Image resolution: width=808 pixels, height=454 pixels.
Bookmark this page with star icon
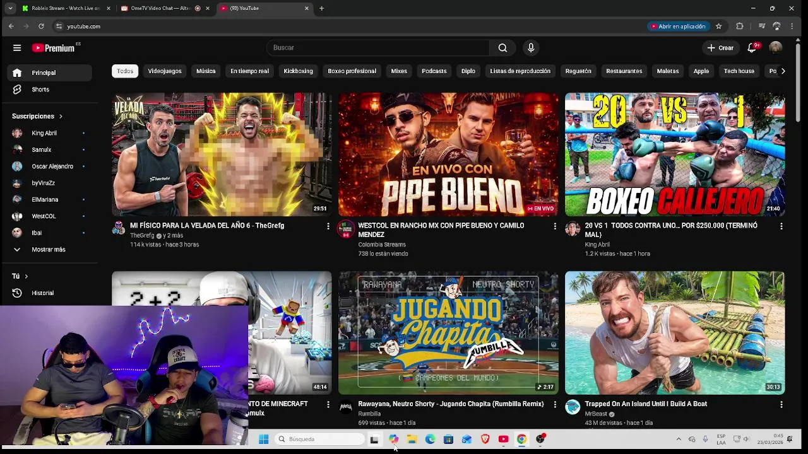[x=718, y=26]
